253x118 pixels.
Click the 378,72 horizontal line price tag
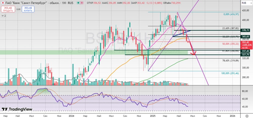point(246,30)
